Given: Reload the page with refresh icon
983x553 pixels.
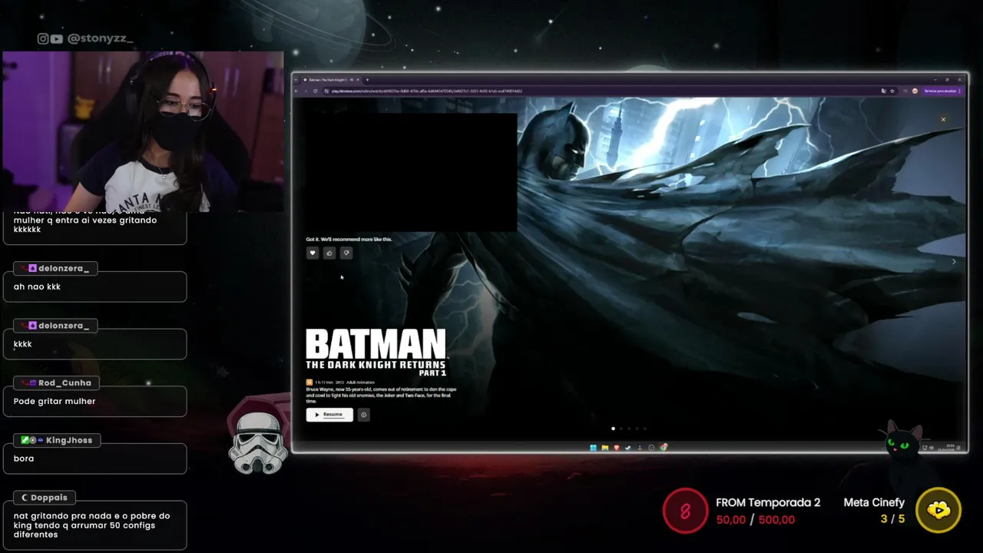Looking at the screenshot, I should 315,91.
